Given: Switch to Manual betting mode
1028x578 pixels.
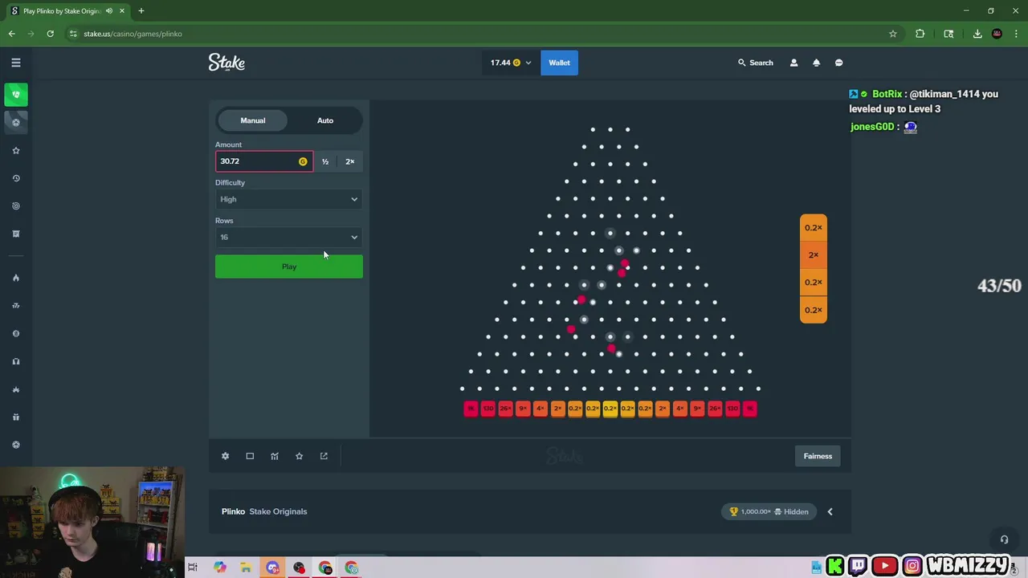Looking at the screenshot, I should tap(253, 120).
